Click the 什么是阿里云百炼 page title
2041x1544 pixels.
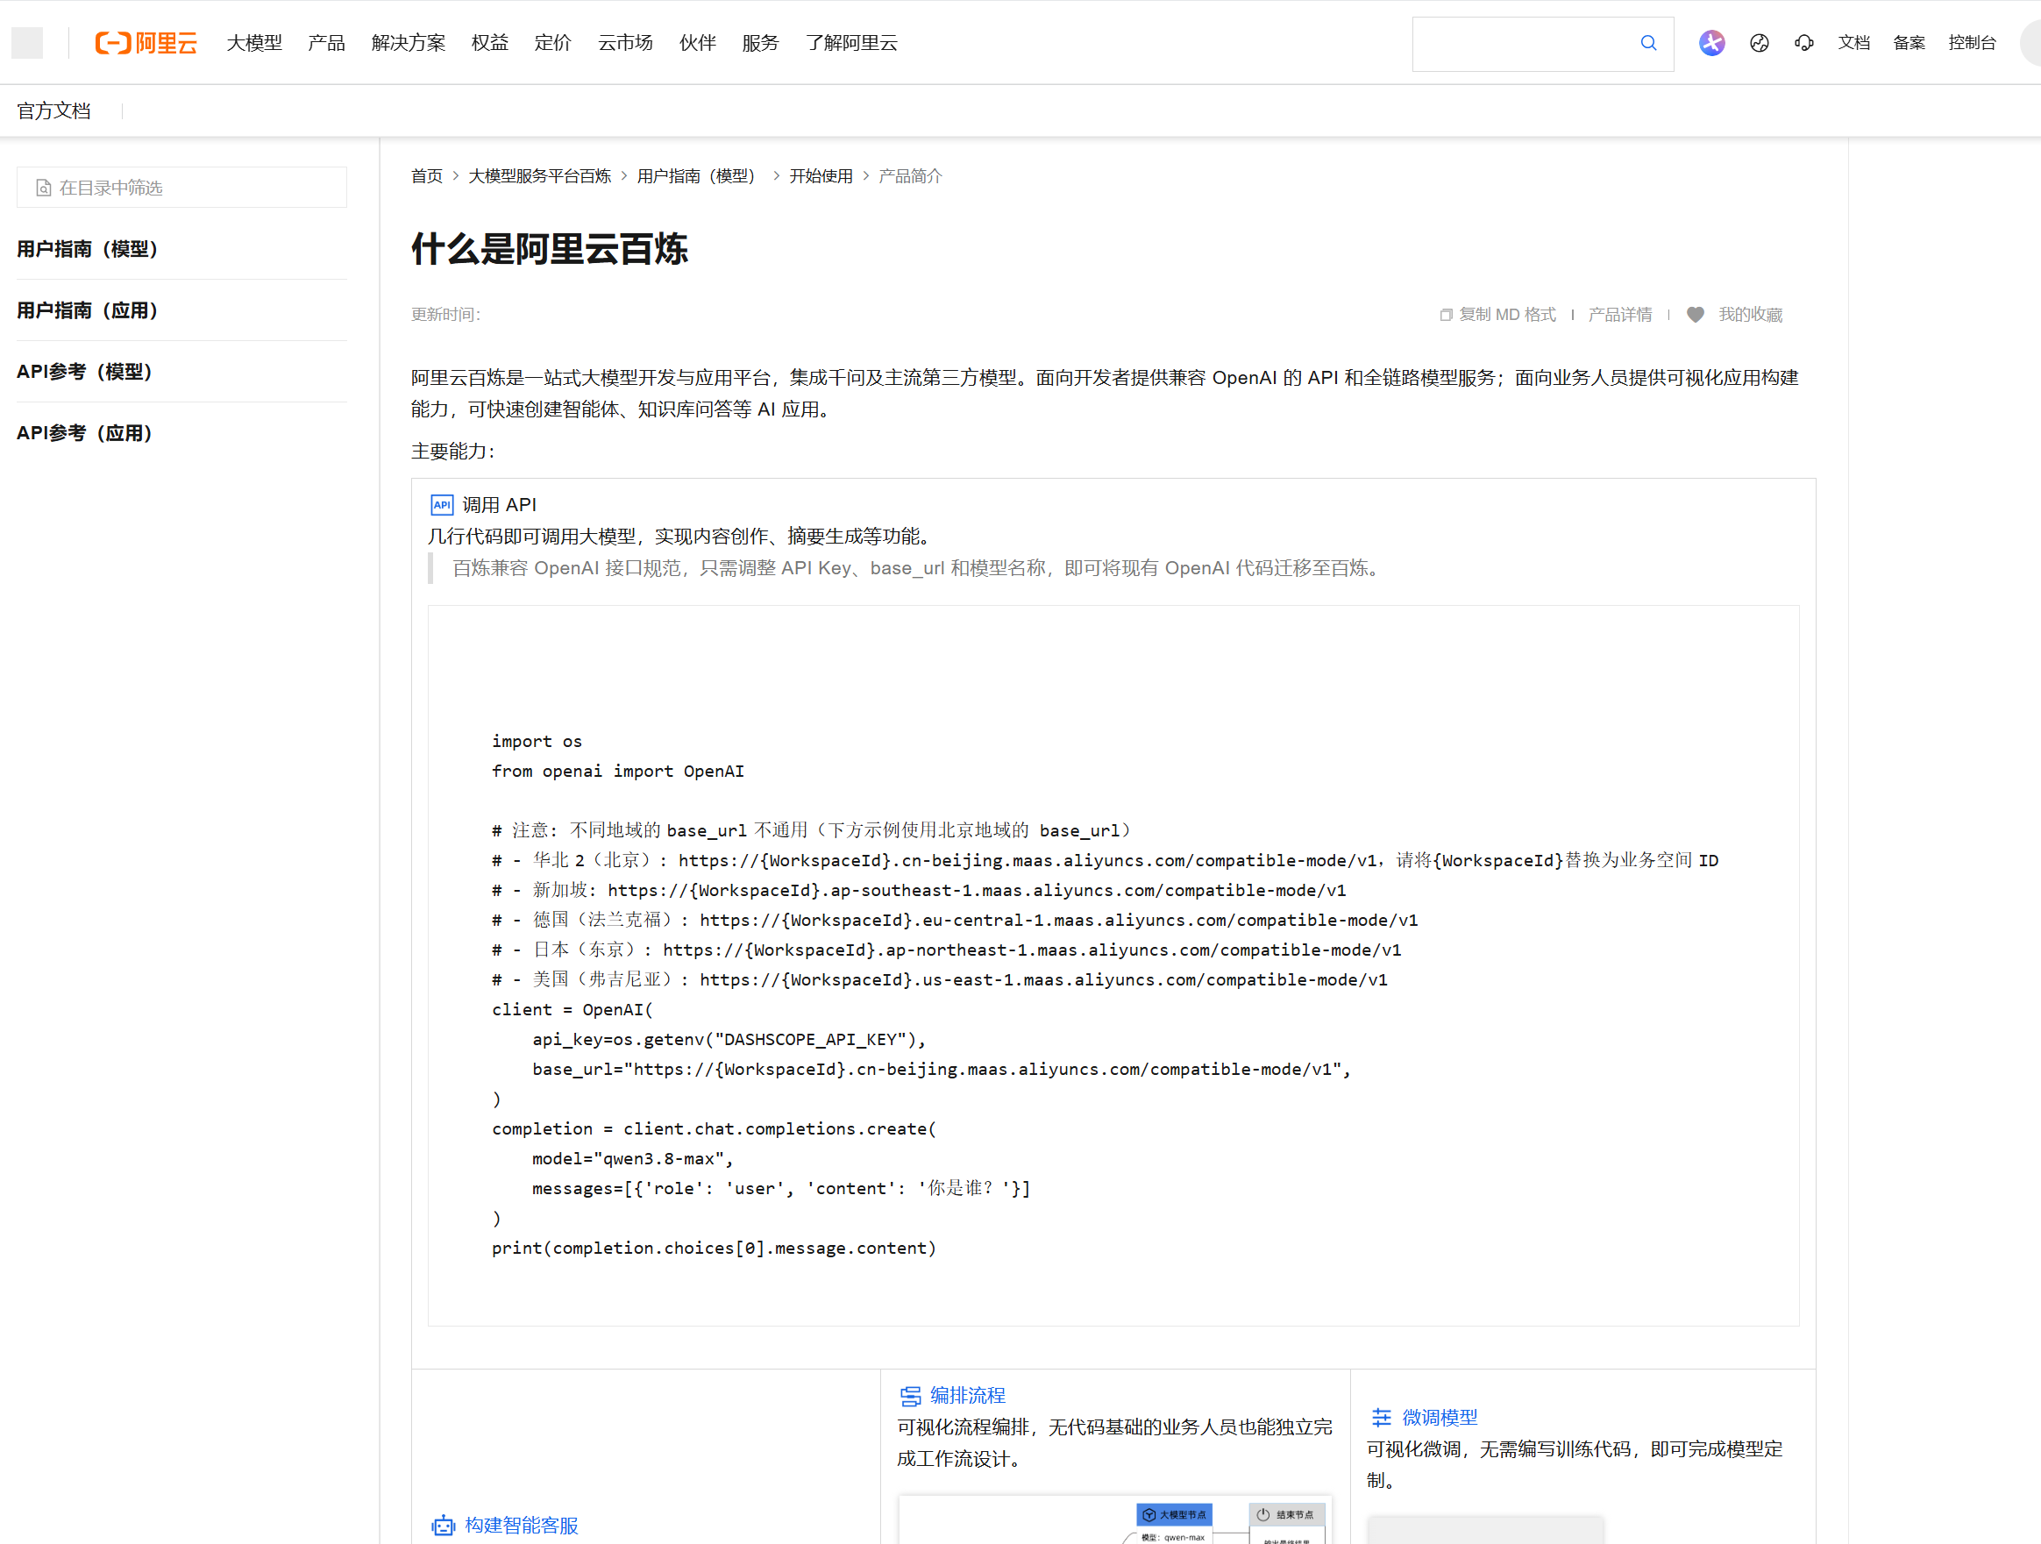pyautogui.click(x=550, y=248)
